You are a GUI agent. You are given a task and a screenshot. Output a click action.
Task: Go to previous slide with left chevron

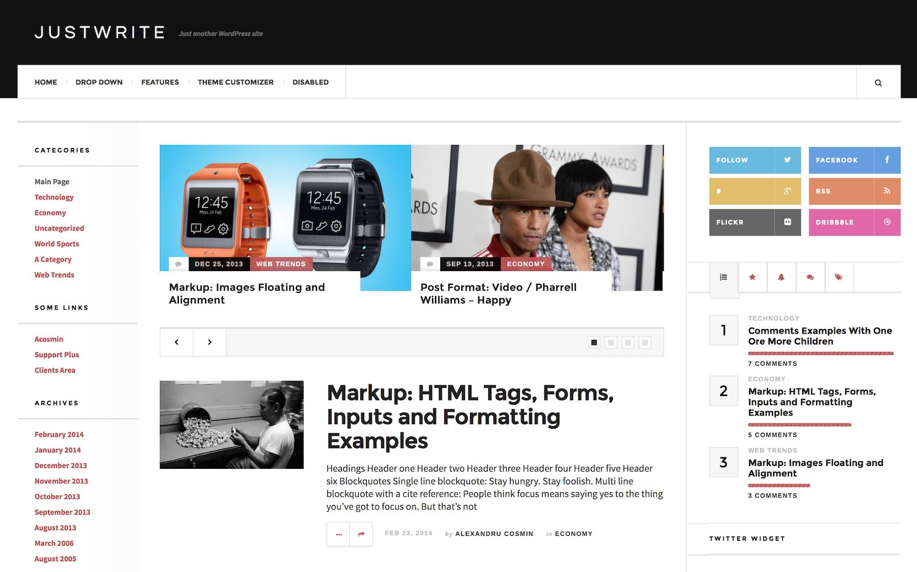coord(177,342)
